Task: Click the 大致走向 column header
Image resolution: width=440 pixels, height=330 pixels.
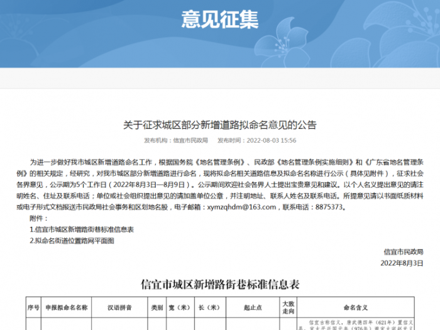Action: click(x=288, y=307)
